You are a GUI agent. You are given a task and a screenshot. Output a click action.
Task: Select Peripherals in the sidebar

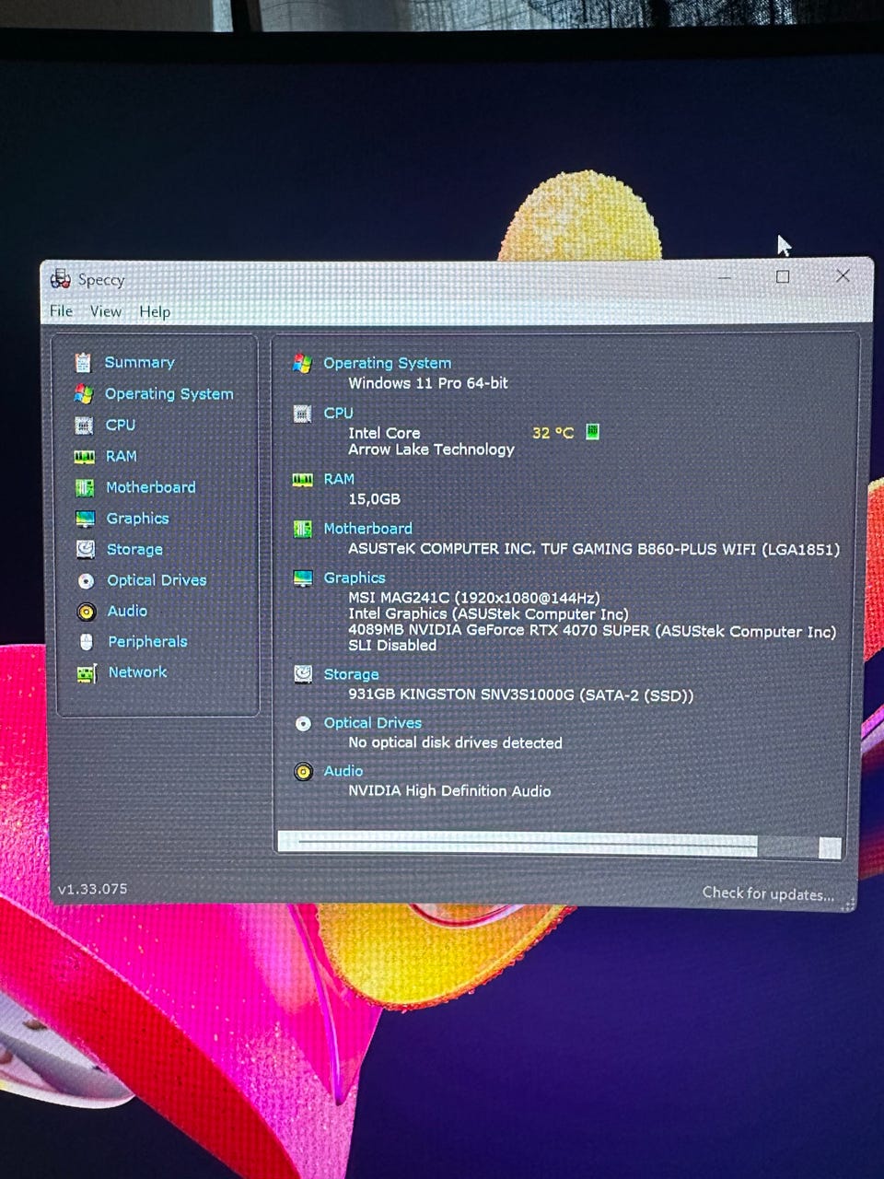coord(147,642)
